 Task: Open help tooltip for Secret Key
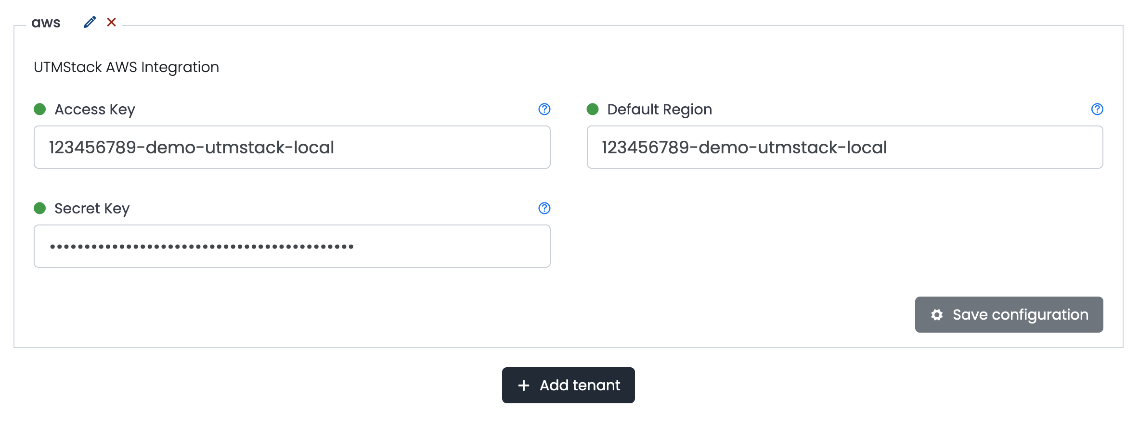[x=544, y=208]
